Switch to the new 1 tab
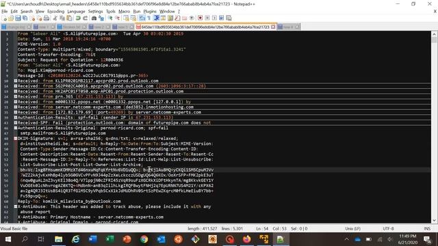438x246 pixels. [x=44, y=27]
